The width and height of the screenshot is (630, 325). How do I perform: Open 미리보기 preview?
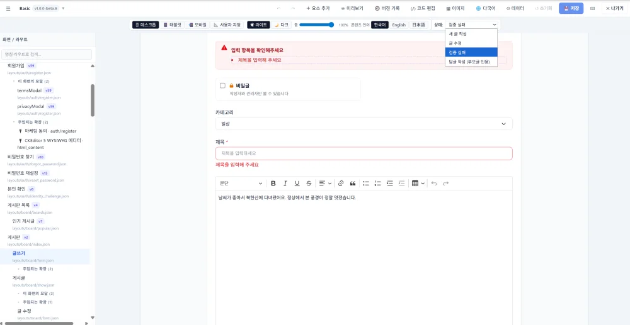coord(352,8)
